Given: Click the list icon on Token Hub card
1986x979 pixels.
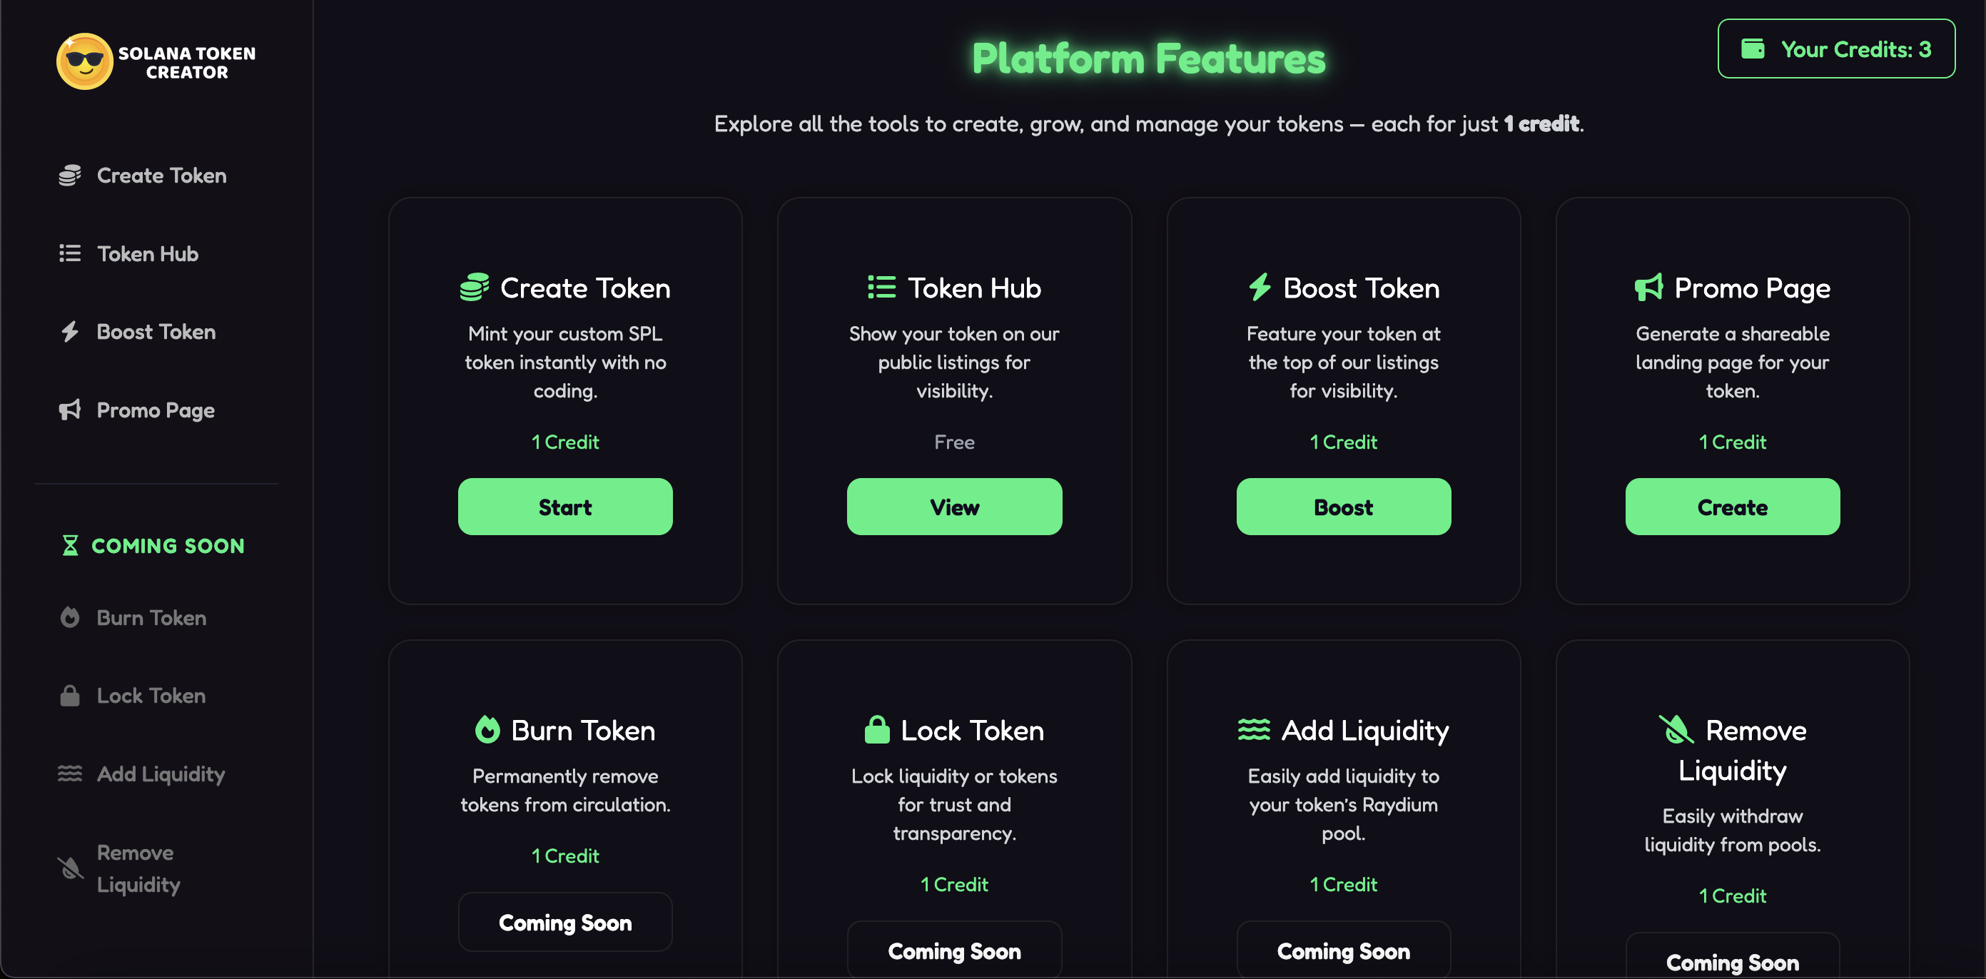Looking at the screenshot, I should [881, 288].
